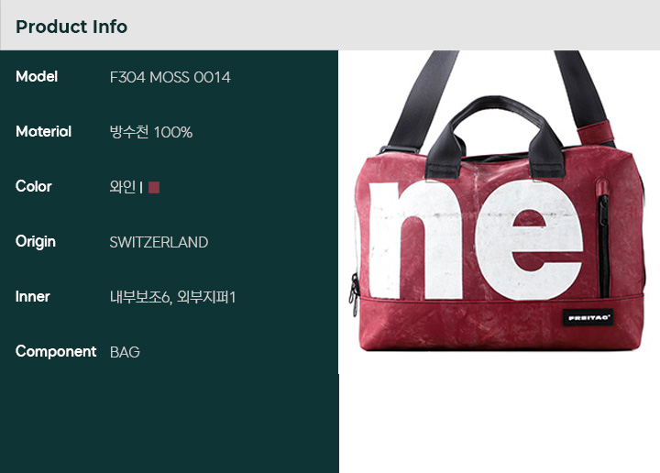This screenshot has height=473, width=660.
Task: Click the Origin label
Action: pos(36,242)
